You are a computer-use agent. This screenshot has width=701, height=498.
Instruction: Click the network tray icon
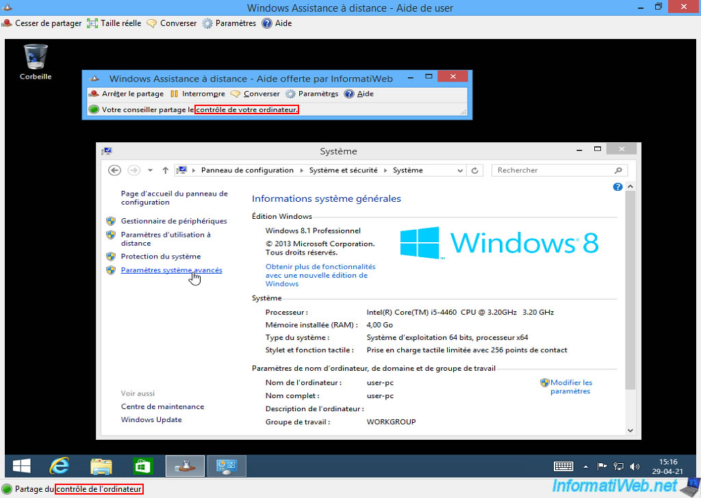618,467
